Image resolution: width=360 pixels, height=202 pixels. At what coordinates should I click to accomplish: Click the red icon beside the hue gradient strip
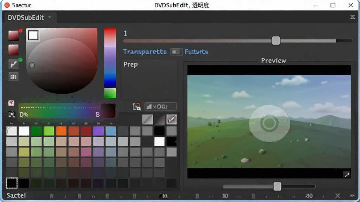pyautogui.click(x=11, y=103)
